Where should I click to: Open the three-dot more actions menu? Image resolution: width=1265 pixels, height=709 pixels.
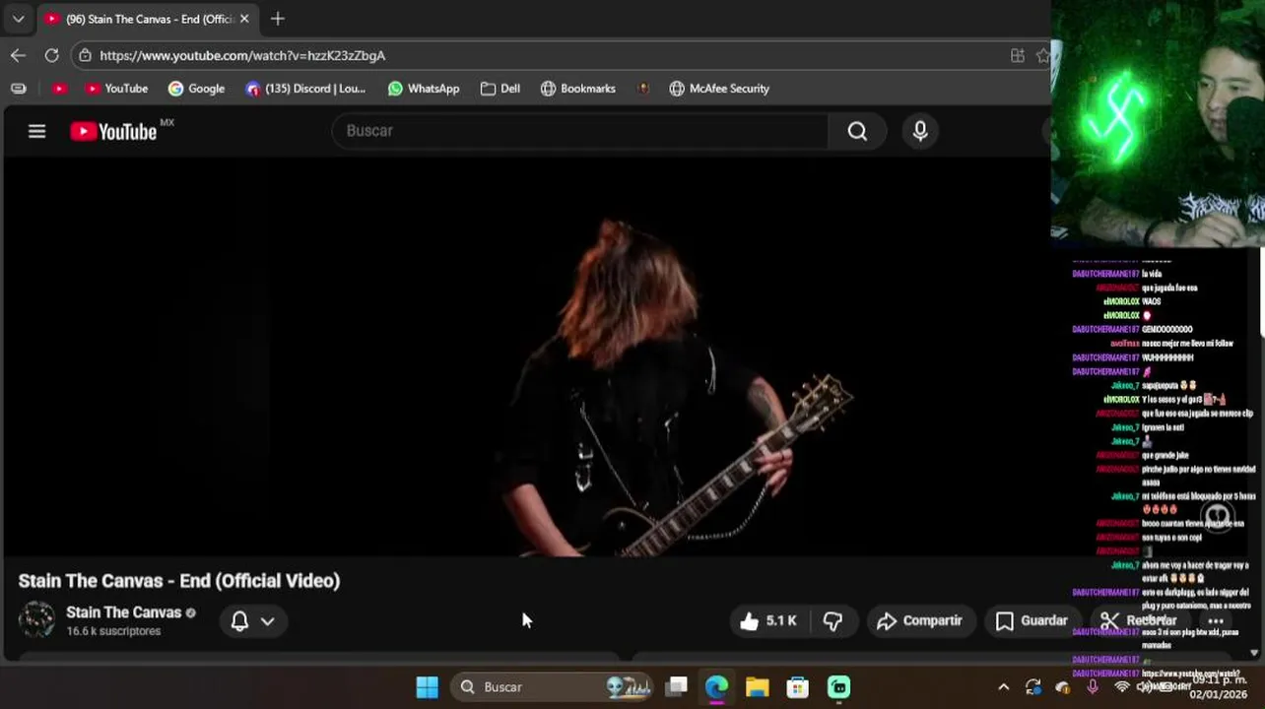(1216, 620)
